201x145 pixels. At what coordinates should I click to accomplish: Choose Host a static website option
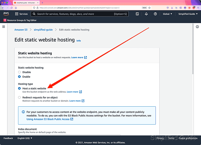click(19, 89)
